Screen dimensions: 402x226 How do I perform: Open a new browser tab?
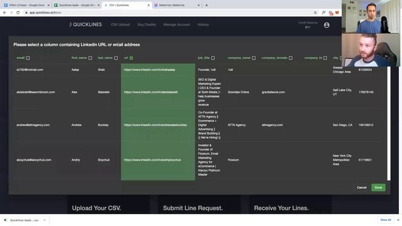207,5
